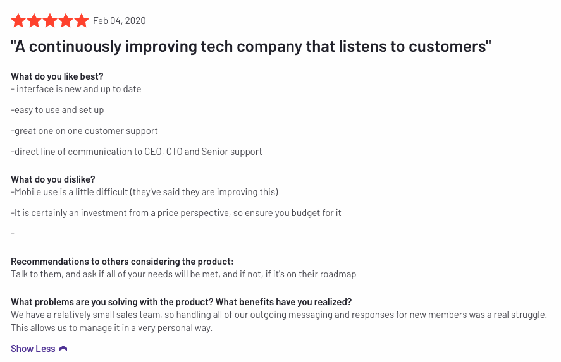Open the review title about continuously improving company
This screenshot has height=362, width=561.
tap(251, 47)
